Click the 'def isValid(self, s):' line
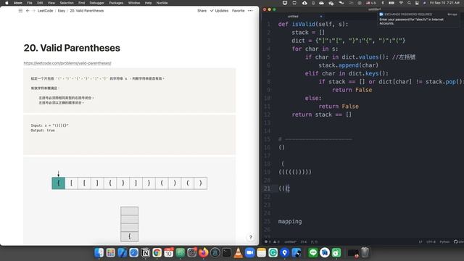Viewport: 464px width, 261px height. click(313, 24)
